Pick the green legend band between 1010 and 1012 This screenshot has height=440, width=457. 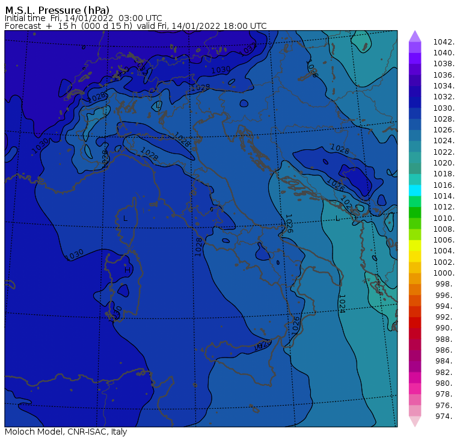click(415, 212)
